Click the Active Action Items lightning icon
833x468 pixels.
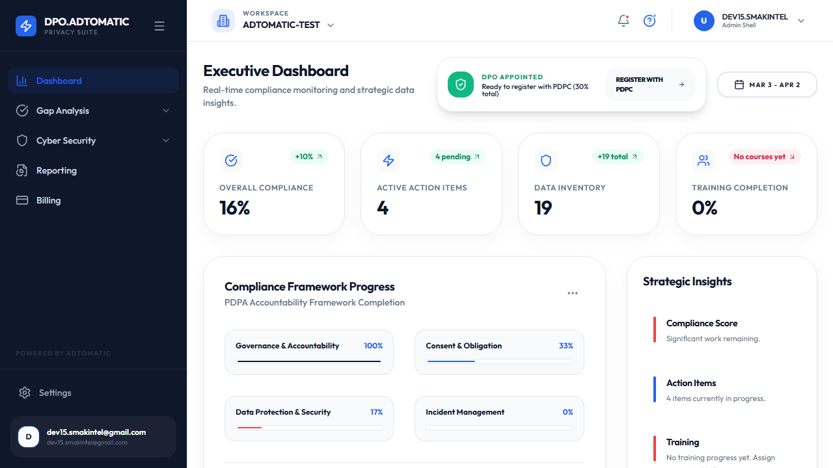pyautogui.click(x=389, y=160)
